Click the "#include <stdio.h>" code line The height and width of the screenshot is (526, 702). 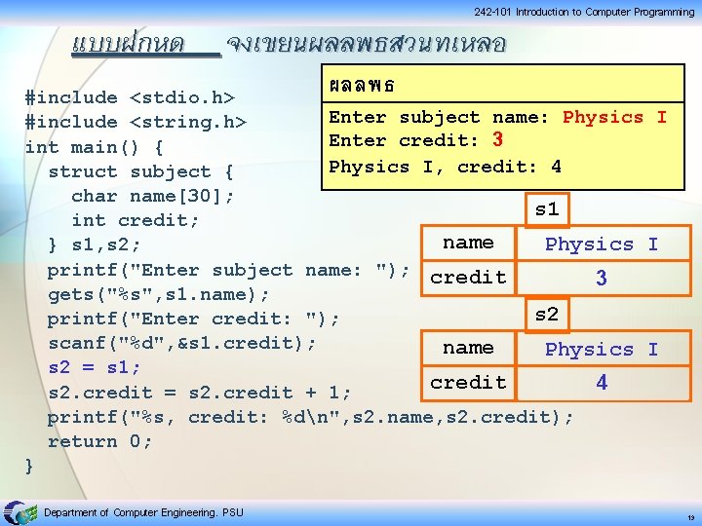click(130, 98)
